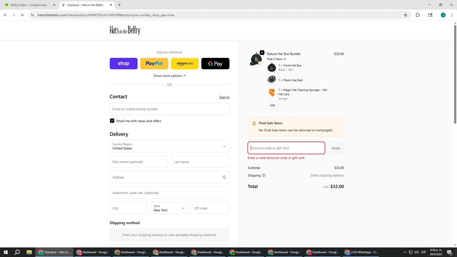Choose the Amazon Pay express checkout
457x257 pixels.
point(185,64)
